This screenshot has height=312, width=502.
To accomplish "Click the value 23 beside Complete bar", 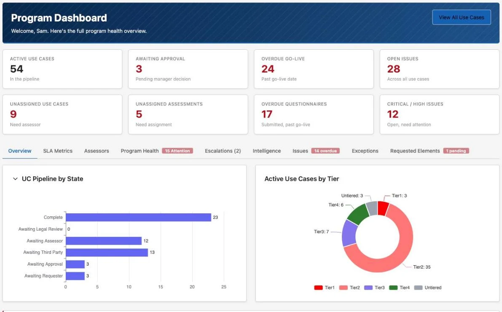I will [x=215, y=217].
